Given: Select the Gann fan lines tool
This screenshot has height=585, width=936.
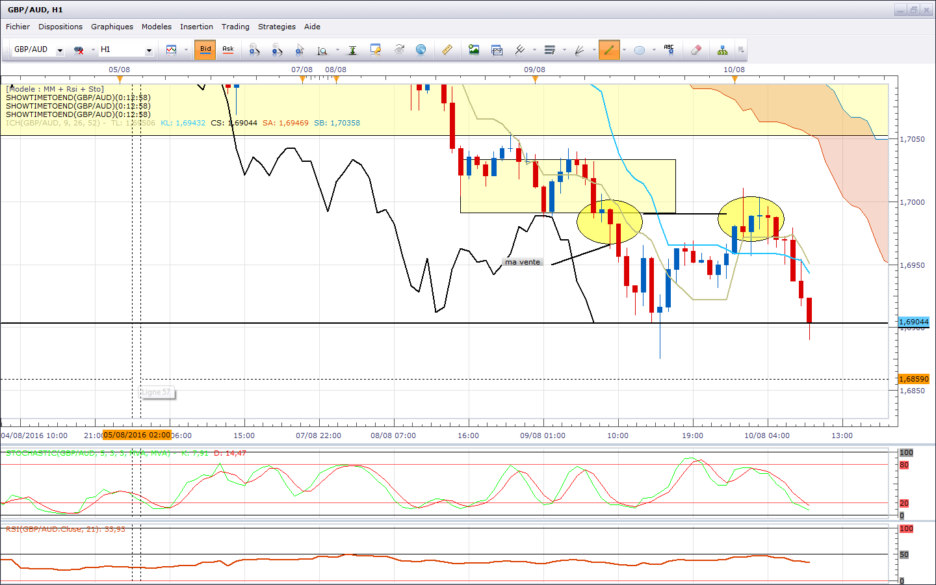Looking at the screenshot, I should pyautogui.click(x=579, y=49).
